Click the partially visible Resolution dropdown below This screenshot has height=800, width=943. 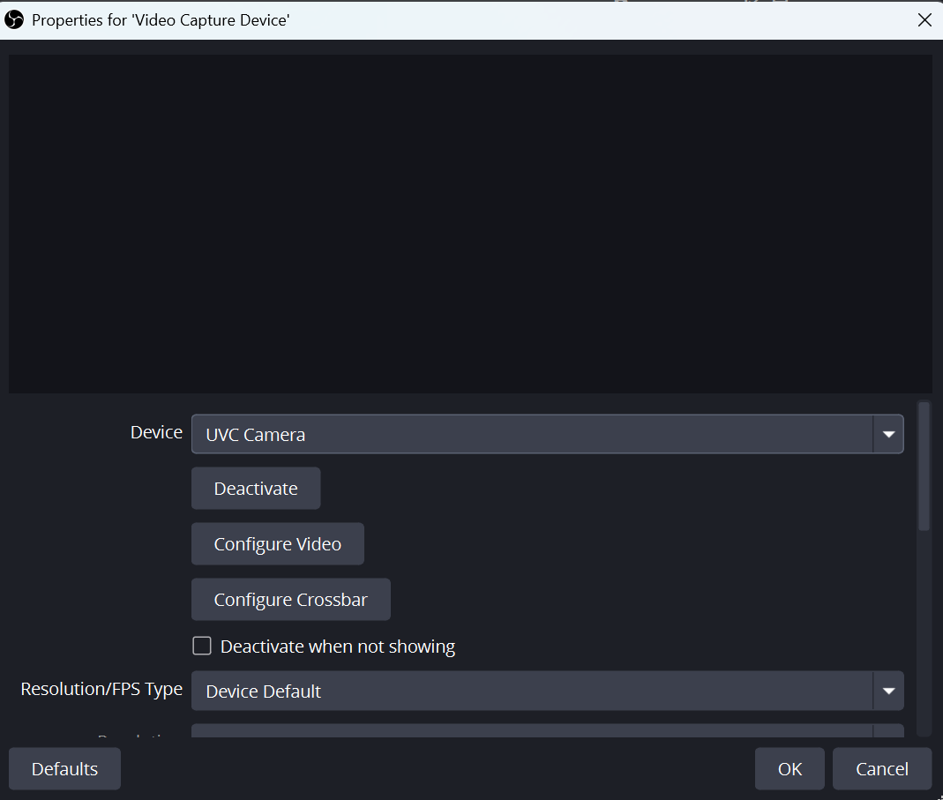pos(531,731)
